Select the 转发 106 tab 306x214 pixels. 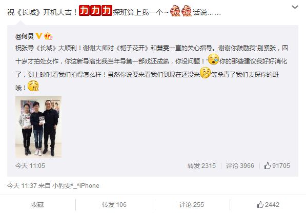pos(114,205)
